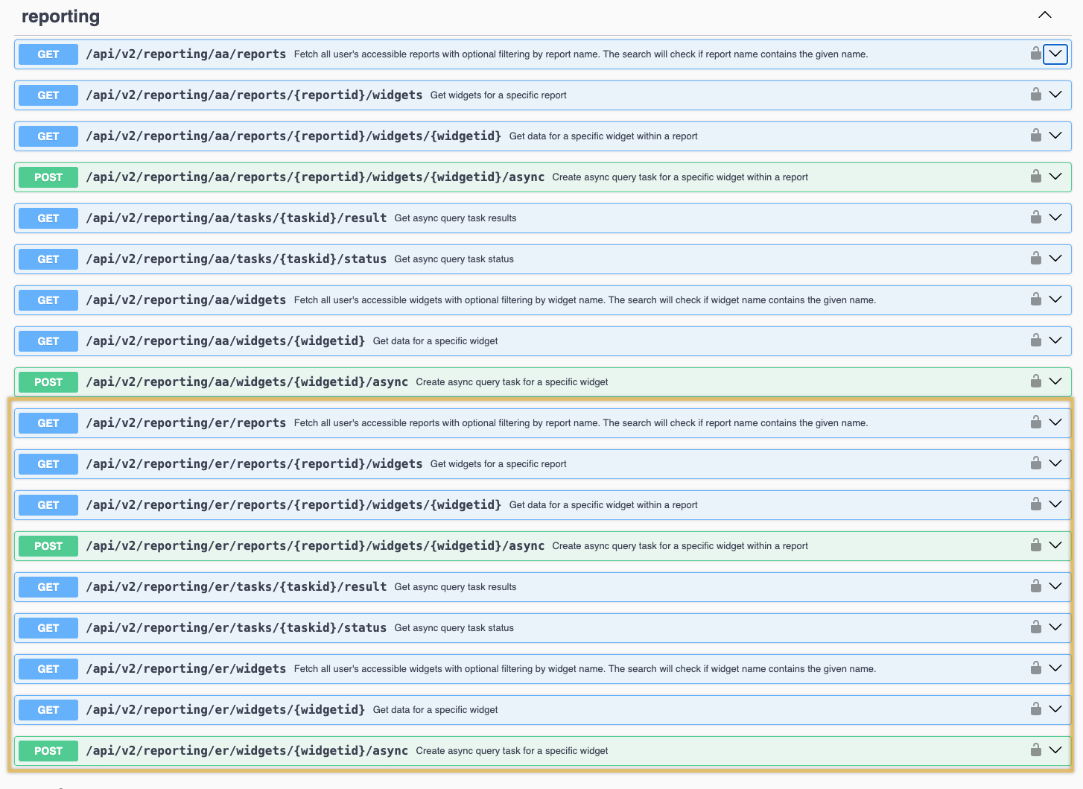
Task: Click lock icon on POST /er/widgets/{widgetid}/async row
Action: [1035, 750]
